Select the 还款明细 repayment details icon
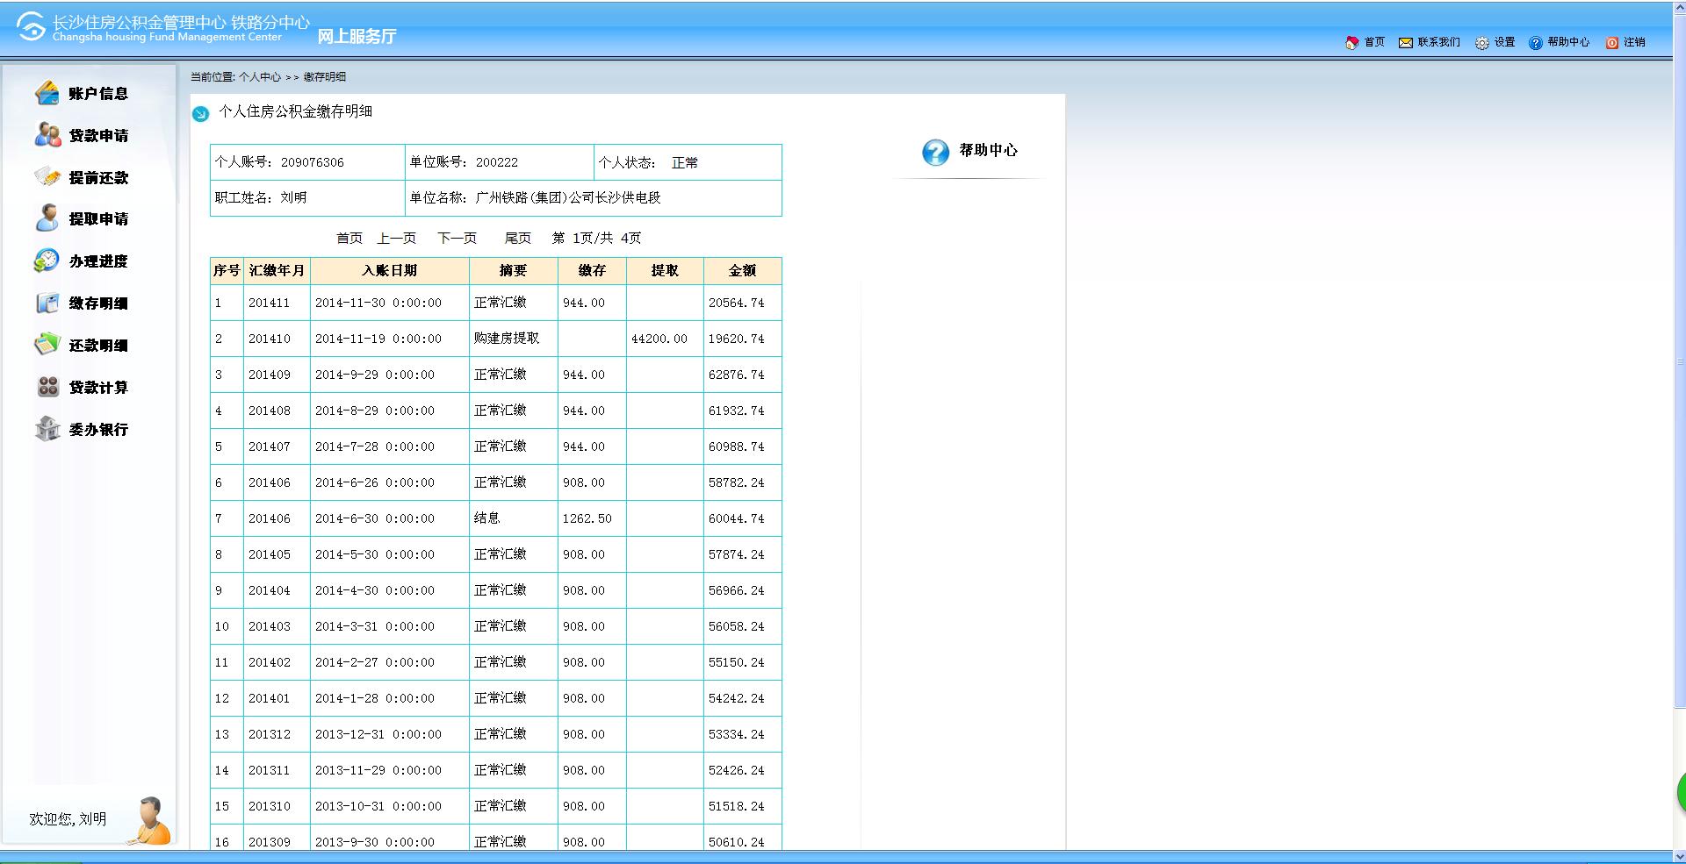The width and height of the screenshot is (1686, 864). tap(47, 345)
